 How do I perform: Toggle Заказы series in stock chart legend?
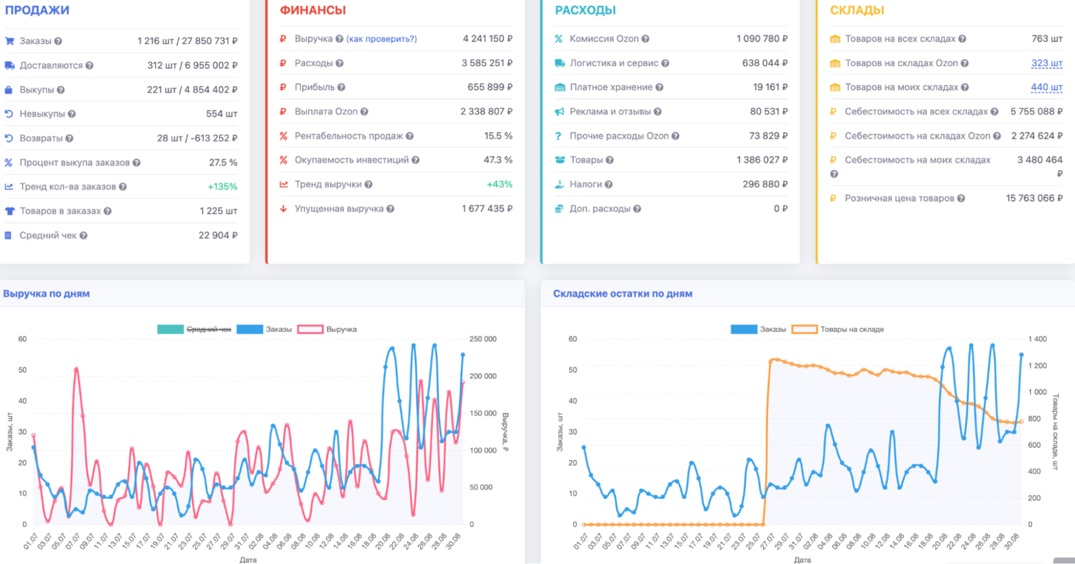(758, 329)
